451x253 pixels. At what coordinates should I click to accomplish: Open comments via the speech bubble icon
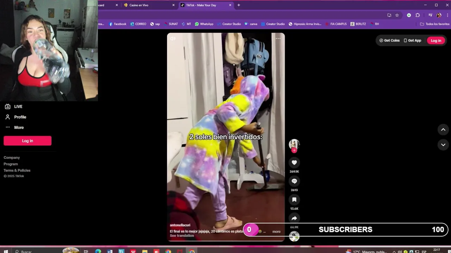coord(294,181)
